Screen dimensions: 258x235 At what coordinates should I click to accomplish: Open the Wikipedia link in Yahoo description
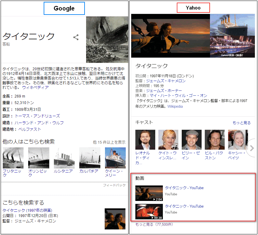[175, 107]
